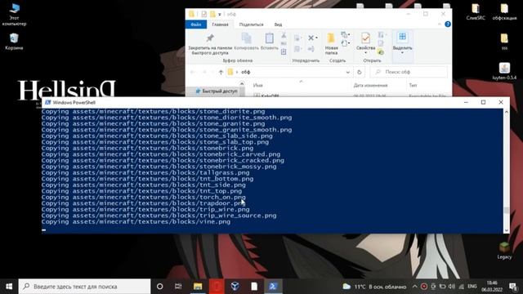Select the Legacy Minecraft desktop icon
This screenshot has width=523, height=294.
(504, 251)
